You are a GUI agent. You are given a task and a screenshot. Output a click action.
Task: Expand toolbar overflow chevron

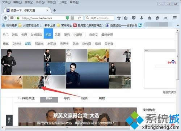(165, 18)
